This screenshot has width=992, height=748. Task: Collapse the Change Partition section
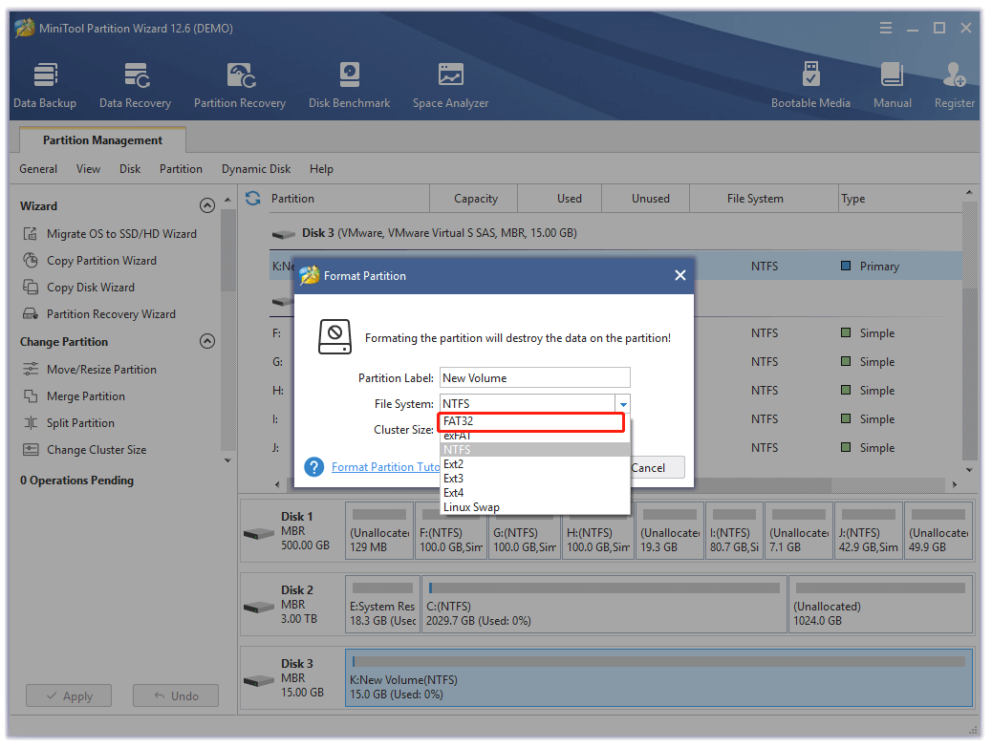(x=206, y=341)
